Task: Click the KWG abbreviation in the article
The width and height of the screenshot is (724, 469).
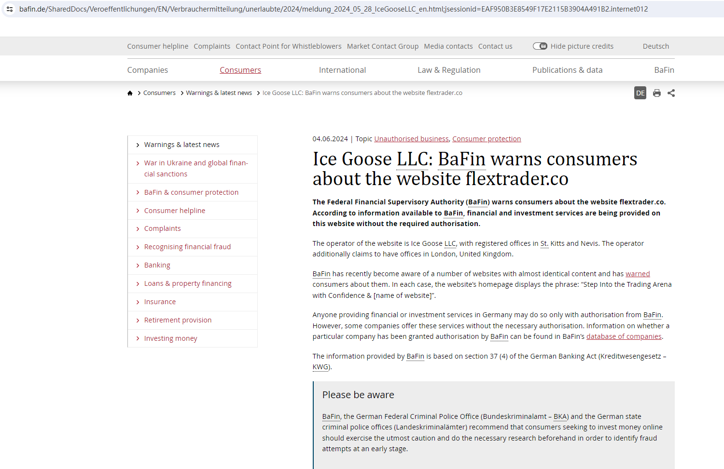Action: tap(320, 367)
